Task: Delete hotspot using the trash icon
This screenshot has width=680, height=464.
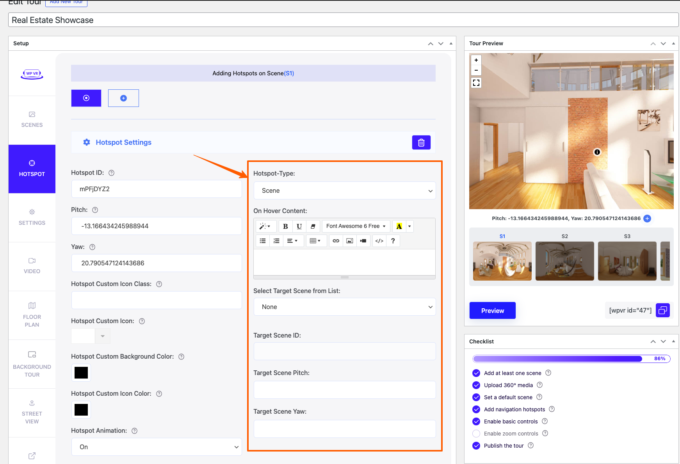Action: click(421, 142)
